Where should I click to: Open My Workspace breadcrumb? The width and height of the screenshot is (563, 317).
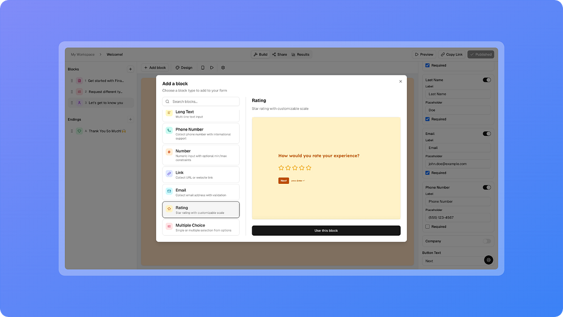click(83, 54)
